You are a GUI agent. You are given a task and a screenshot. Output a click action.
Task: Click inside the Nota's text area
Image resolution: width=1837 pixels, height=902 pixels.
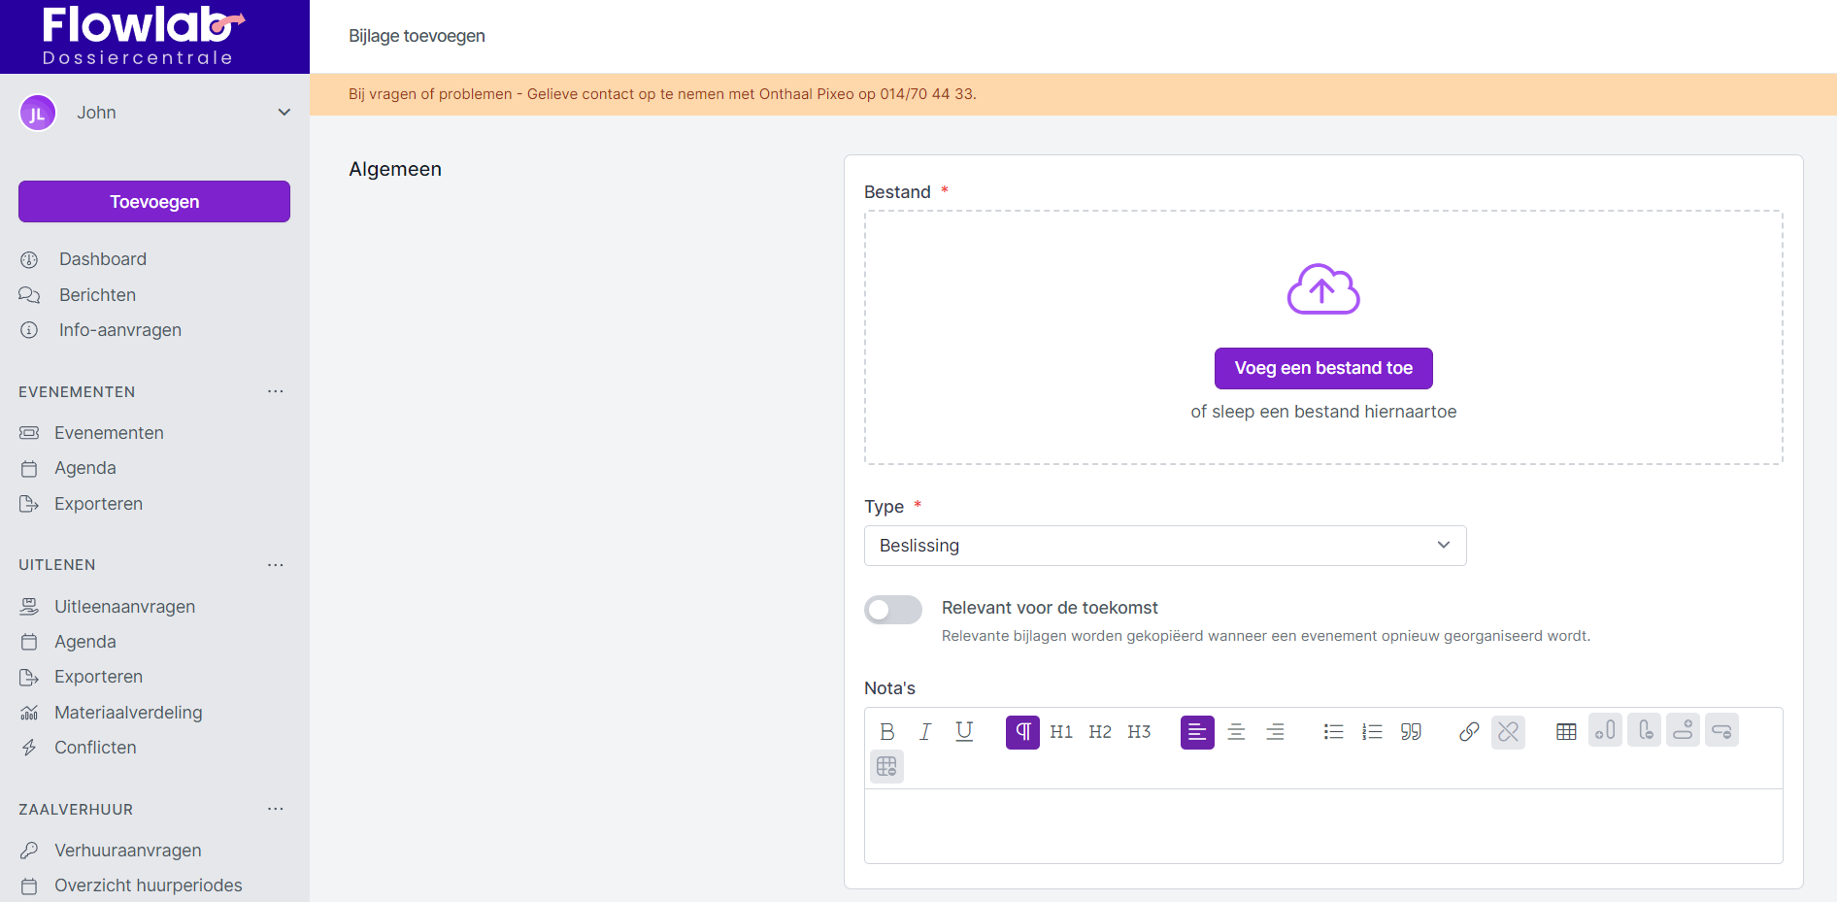tap(1322, 825)
